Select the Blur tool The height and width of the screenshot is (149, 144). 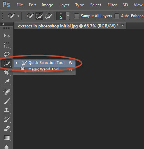coord(7,147)
